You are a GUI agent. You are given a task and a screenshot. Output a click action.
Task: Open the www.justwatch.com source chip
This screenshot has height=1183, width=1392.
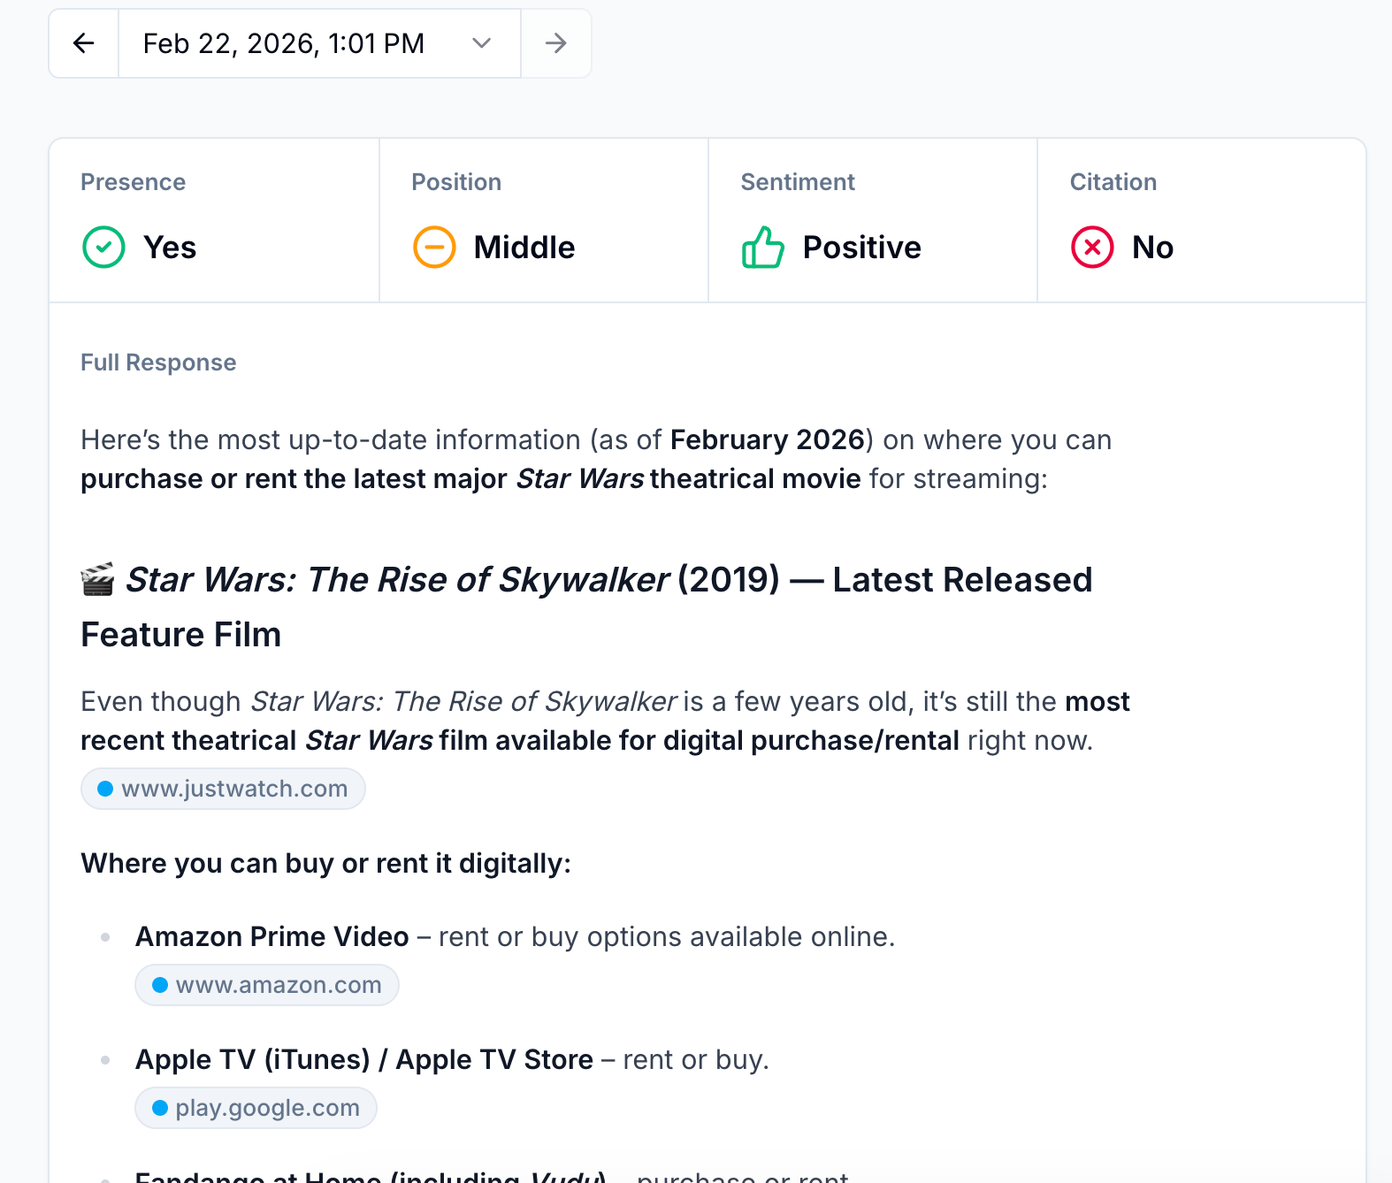[223, 789]
